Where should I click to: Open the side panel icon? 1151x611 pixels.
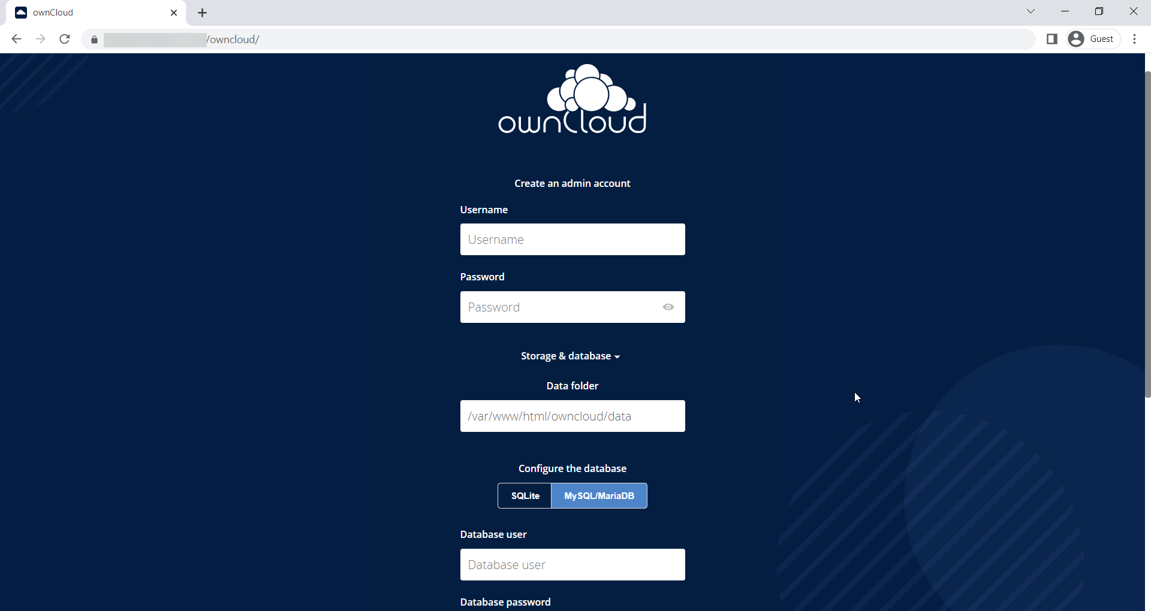pyautogui.click(x=1051, y=39)
